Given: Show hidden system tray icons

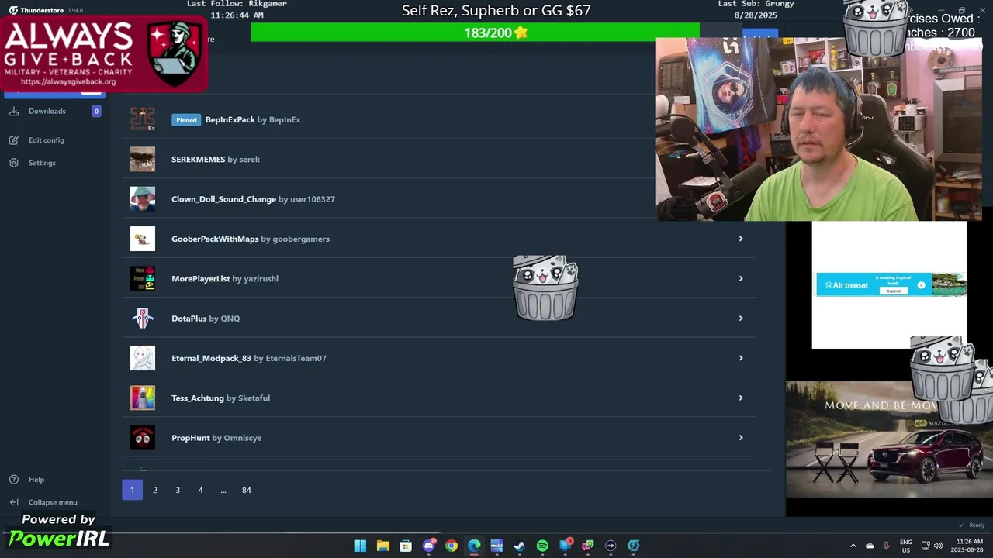Looking at the screenshot, I should [853, 546].
